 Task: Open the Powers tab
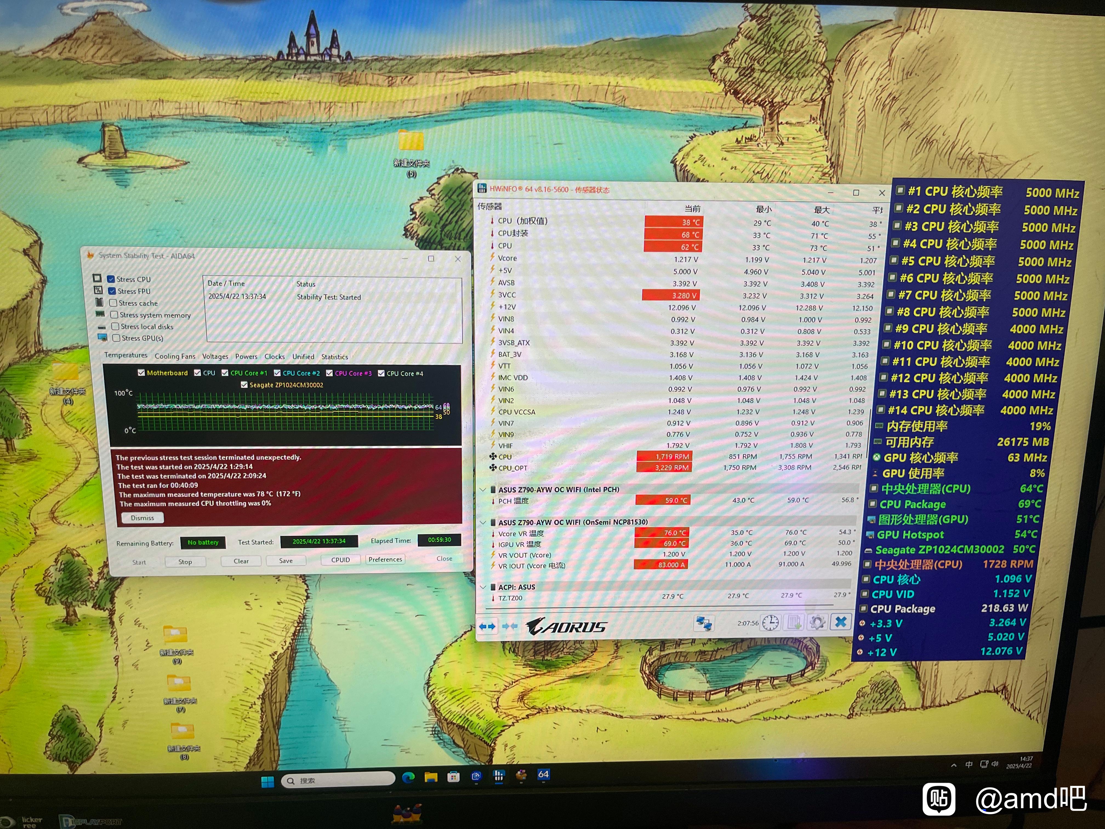click(x=247, y=356)
